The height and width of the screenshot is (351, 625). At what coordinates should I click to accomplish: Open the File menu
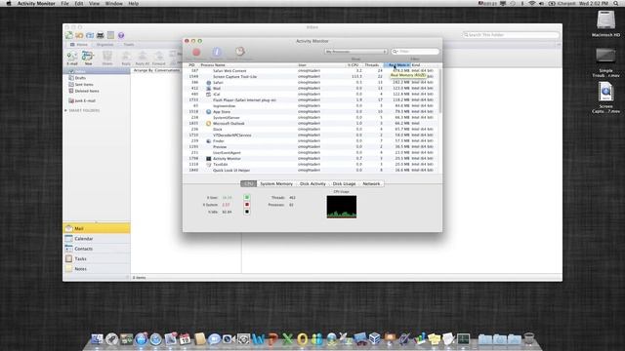point(64,4)
